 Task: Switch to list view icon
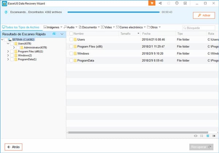(x=208, y=136)
